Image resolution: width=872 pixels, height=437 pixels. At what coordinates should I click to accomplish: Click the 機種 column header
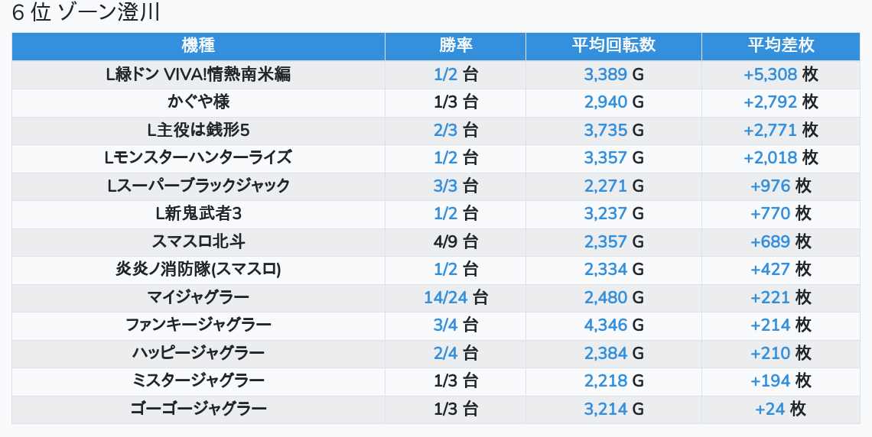point(198,46)
